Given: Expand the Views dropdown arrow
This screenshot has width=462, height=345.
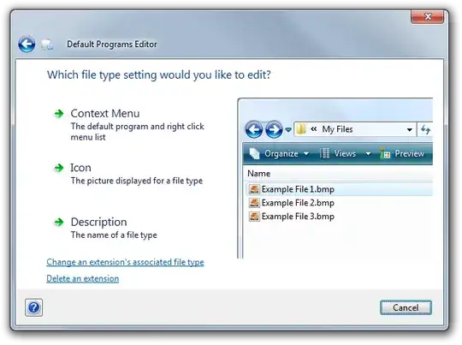Looking at the screenshot, I should (x=368, y=153).
